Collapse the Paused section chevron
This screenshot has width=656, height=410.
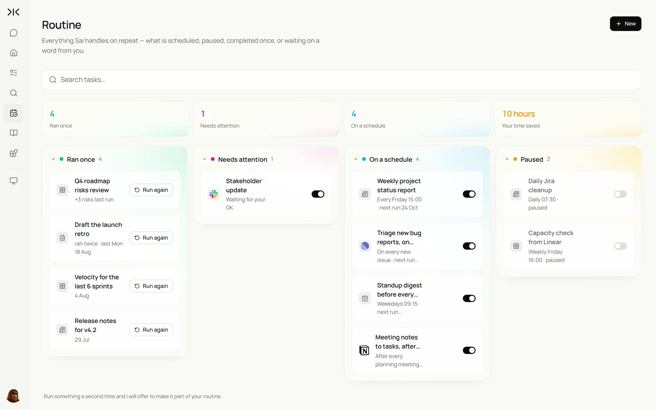coord(507,159)
